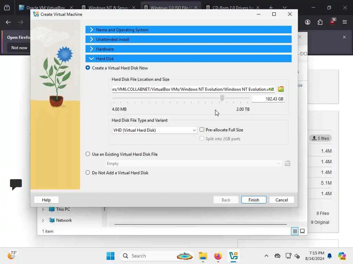Open the Firefox extensions puzzle icon
Viewport: 353px width, 264px height.
(320, 22)
